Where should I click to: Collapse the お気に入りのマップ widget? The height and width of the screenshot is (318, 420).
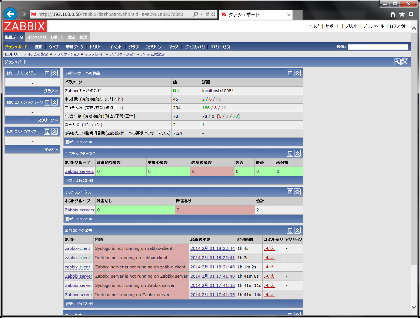[54, 131]
